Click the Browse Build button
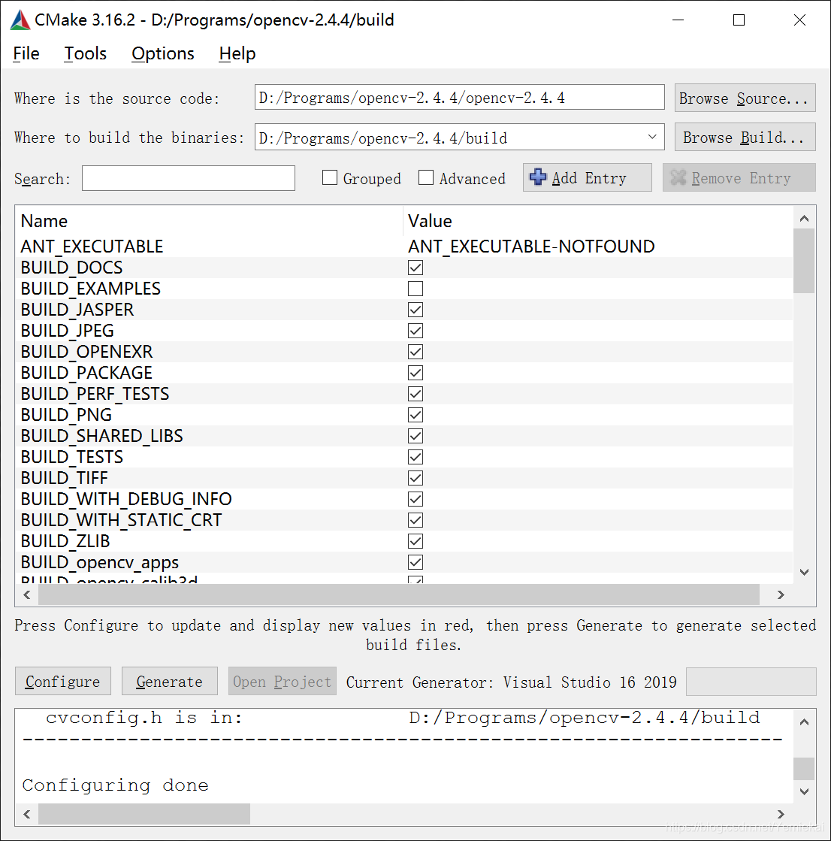The image size is (831, 841). tap(745, 138)
